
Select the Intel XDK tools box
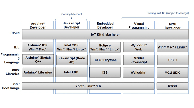71,72
